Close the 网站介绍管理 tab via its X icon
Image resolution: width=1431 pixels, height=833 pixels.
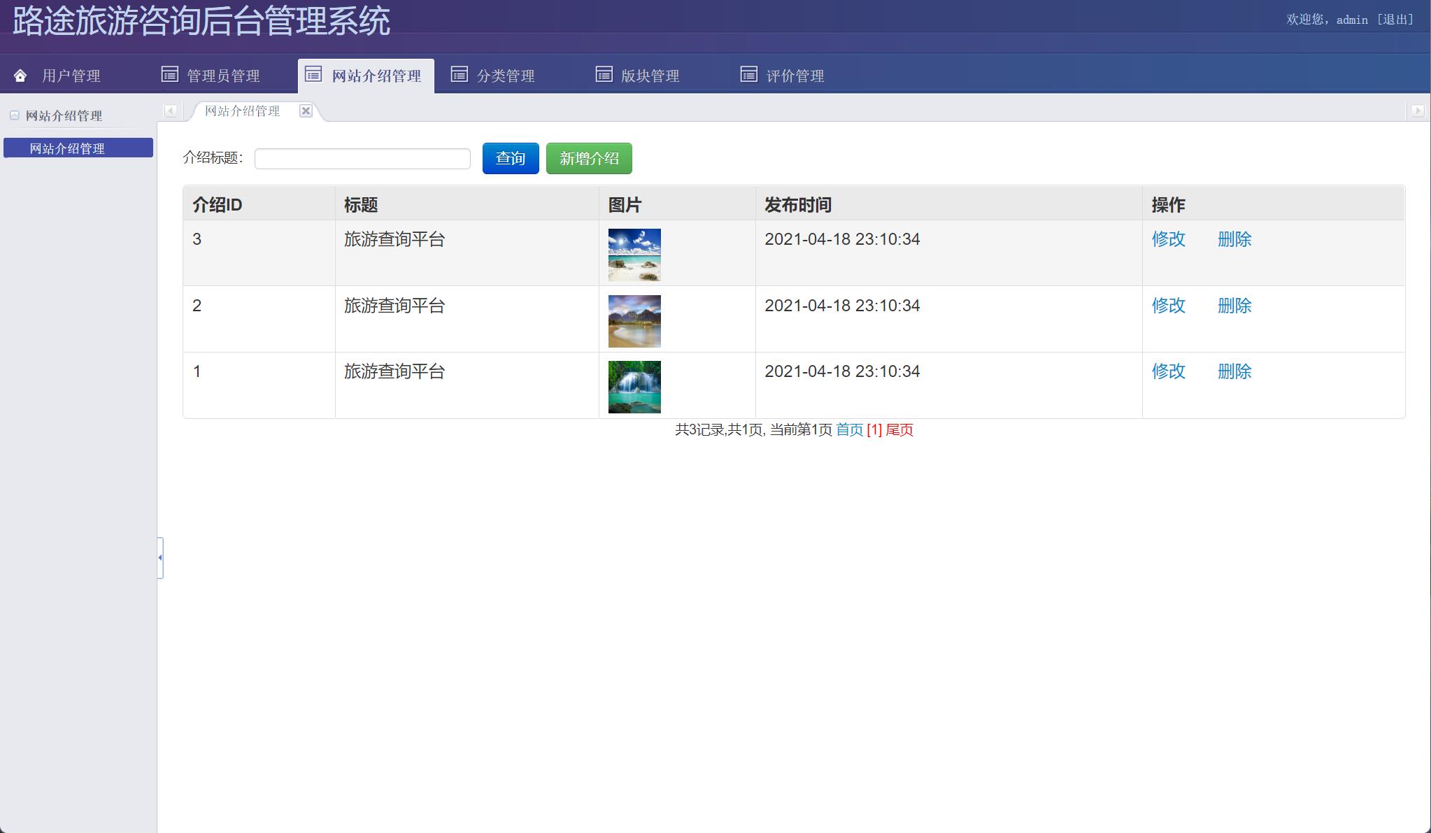pos(306,111)
